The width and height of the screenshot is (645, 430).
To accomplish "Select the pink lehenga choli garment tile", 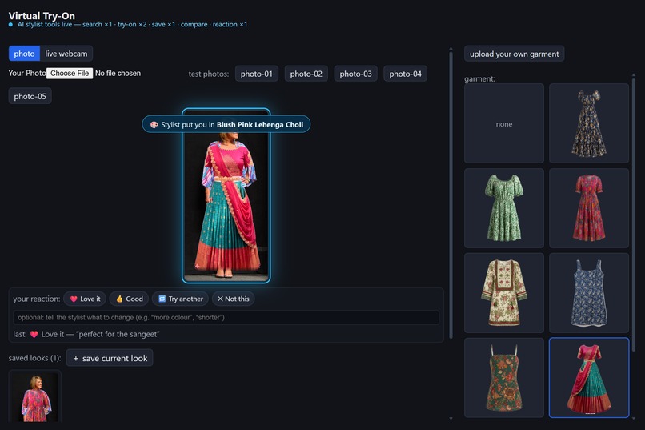I will pyautogui.click(x=589, y=378).
